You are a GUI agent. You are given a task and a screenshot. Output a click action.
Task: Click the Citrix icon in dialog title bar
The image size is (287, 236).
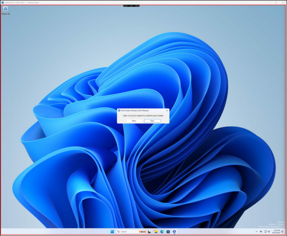tap(119, 111)
